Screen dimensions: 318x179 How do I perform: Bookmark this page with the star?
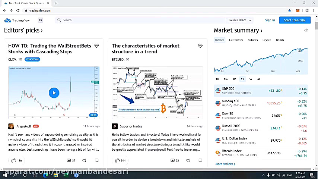pos(289,10)
